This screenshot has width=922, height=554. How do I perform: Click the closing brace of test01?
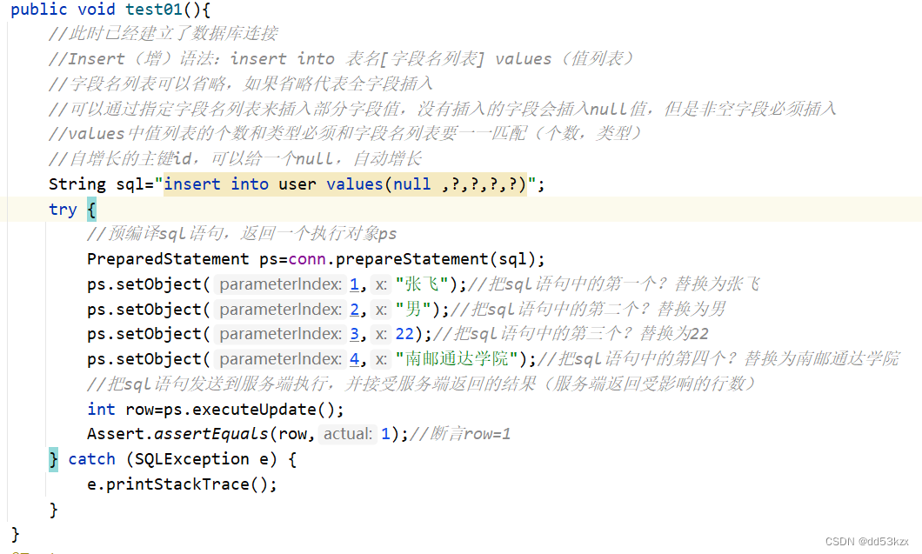pos(15,533)
